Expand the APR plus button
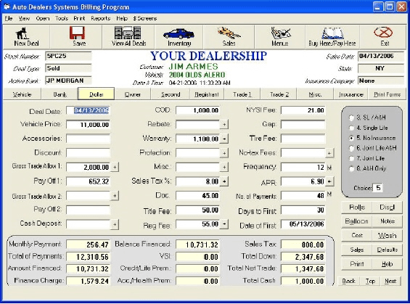410x304 pixels. pyautogui.click(x=329, y=181)
